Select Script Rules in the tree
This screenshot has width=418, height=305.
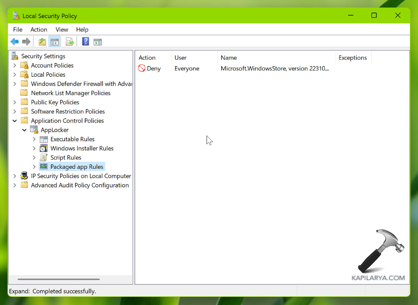point(66,157)
